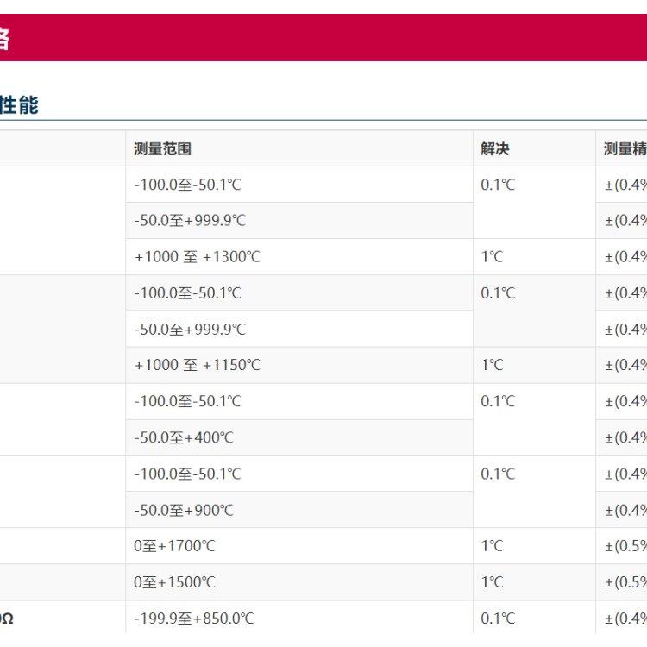Select the -199.9至+850.0℃ range cell
Image resolution: width=647 pixels, height=647 pixels.
[299, 618]
